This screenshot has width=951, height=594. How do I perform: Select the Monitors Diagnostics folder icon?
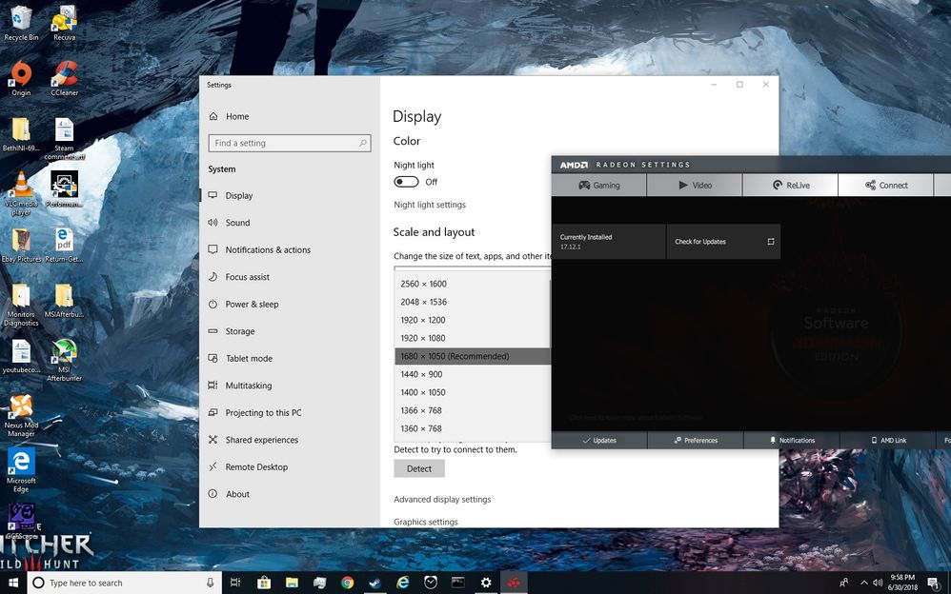[x=21, y=306]
